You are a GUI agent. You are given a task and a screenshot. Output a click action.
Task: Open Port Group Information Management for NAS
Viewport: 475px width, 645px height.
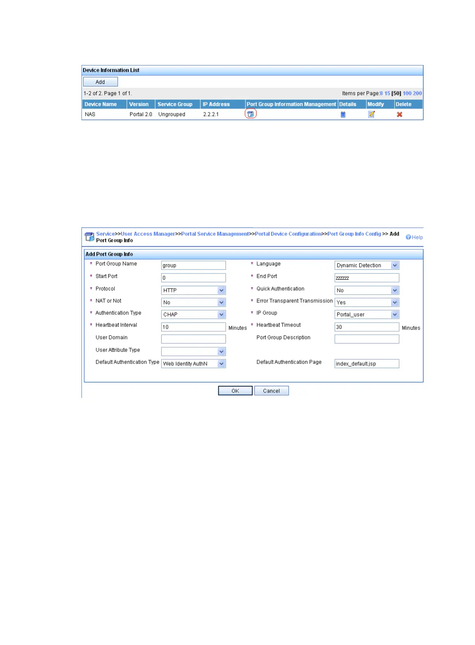coord(250,114)
